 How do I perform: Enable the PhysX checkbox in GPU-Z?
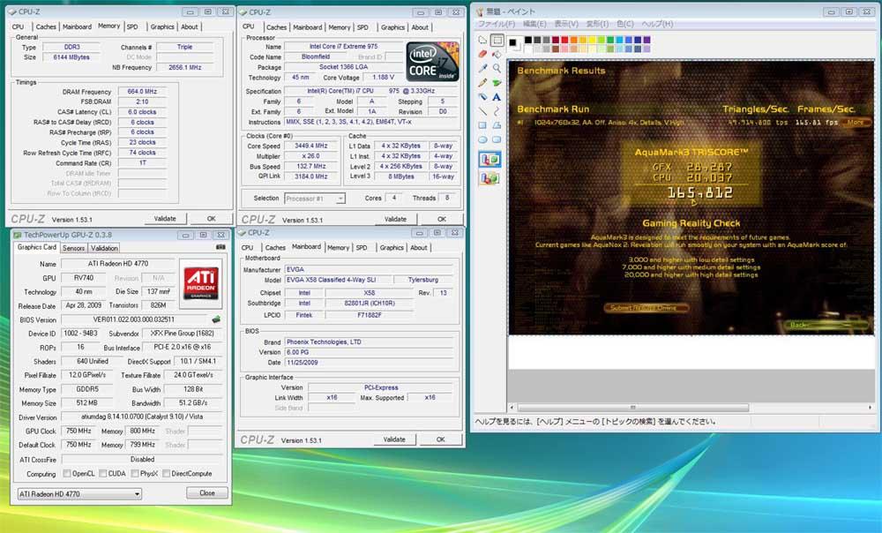click(x=135, y=474)
